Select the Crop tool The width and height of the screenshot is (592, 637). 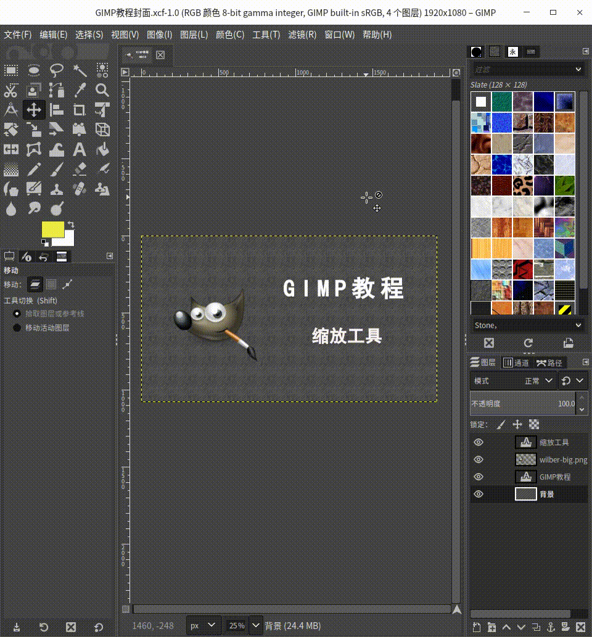click(x=80, y=110)
